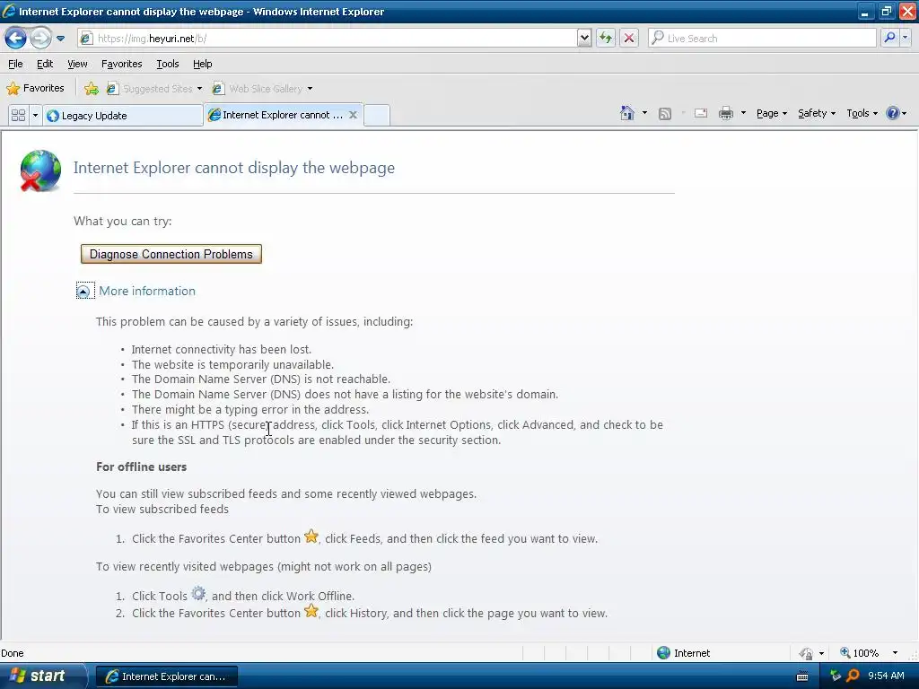Open the Safety command menu
The height and width of the screenshot is (689, 919).
coord(817,114)
